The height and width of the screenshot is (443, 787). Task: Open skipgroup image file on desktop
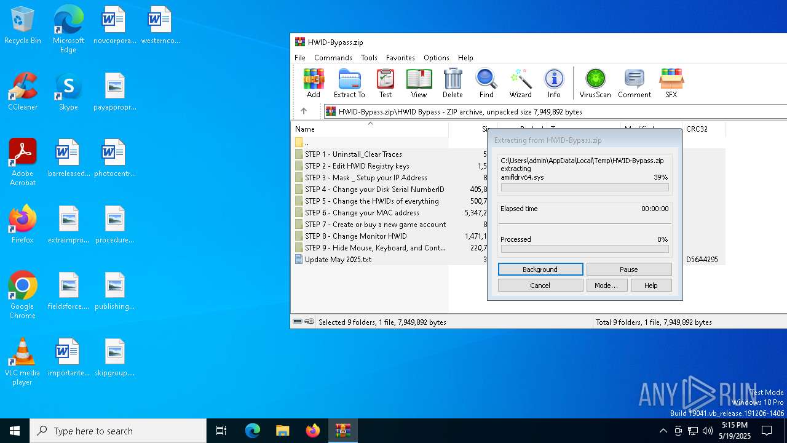(114, 357)
